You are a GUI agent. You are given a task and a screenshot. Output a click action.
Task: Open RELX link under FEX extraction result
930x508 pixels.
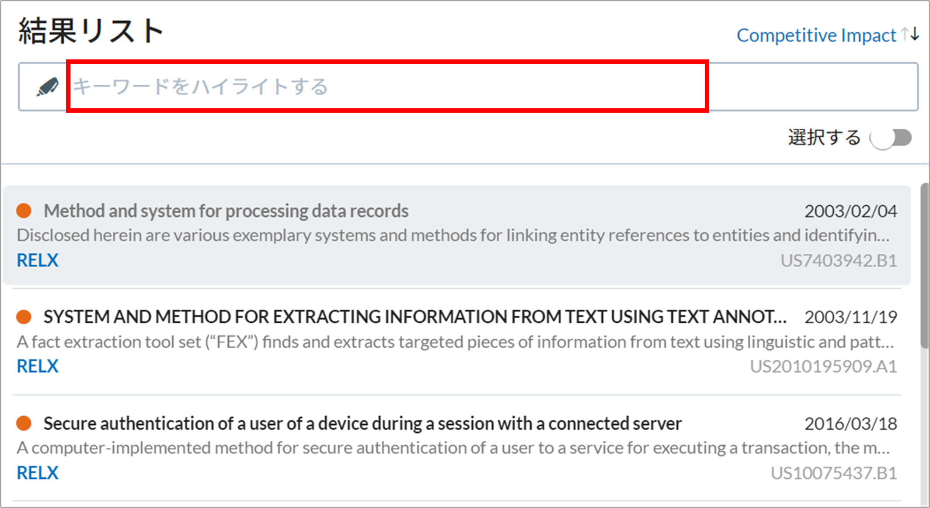(38, 366)
